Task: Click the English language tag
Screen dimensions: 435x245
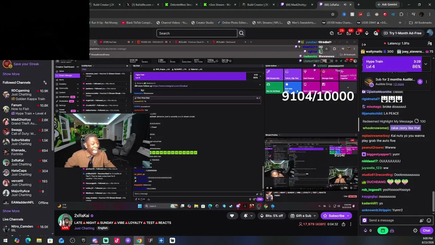Action: point(103,228)
